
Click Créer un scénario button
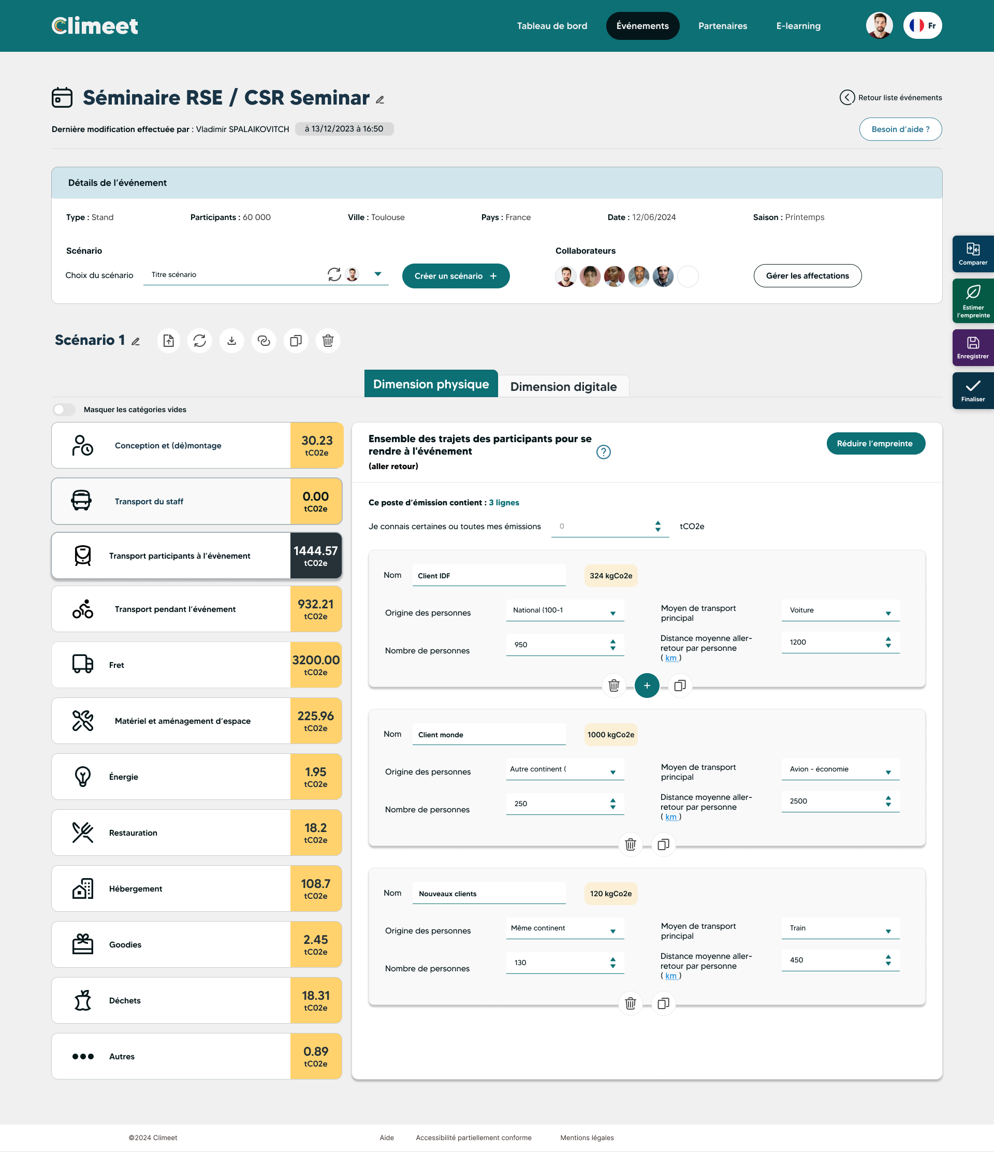coord(455,276)
